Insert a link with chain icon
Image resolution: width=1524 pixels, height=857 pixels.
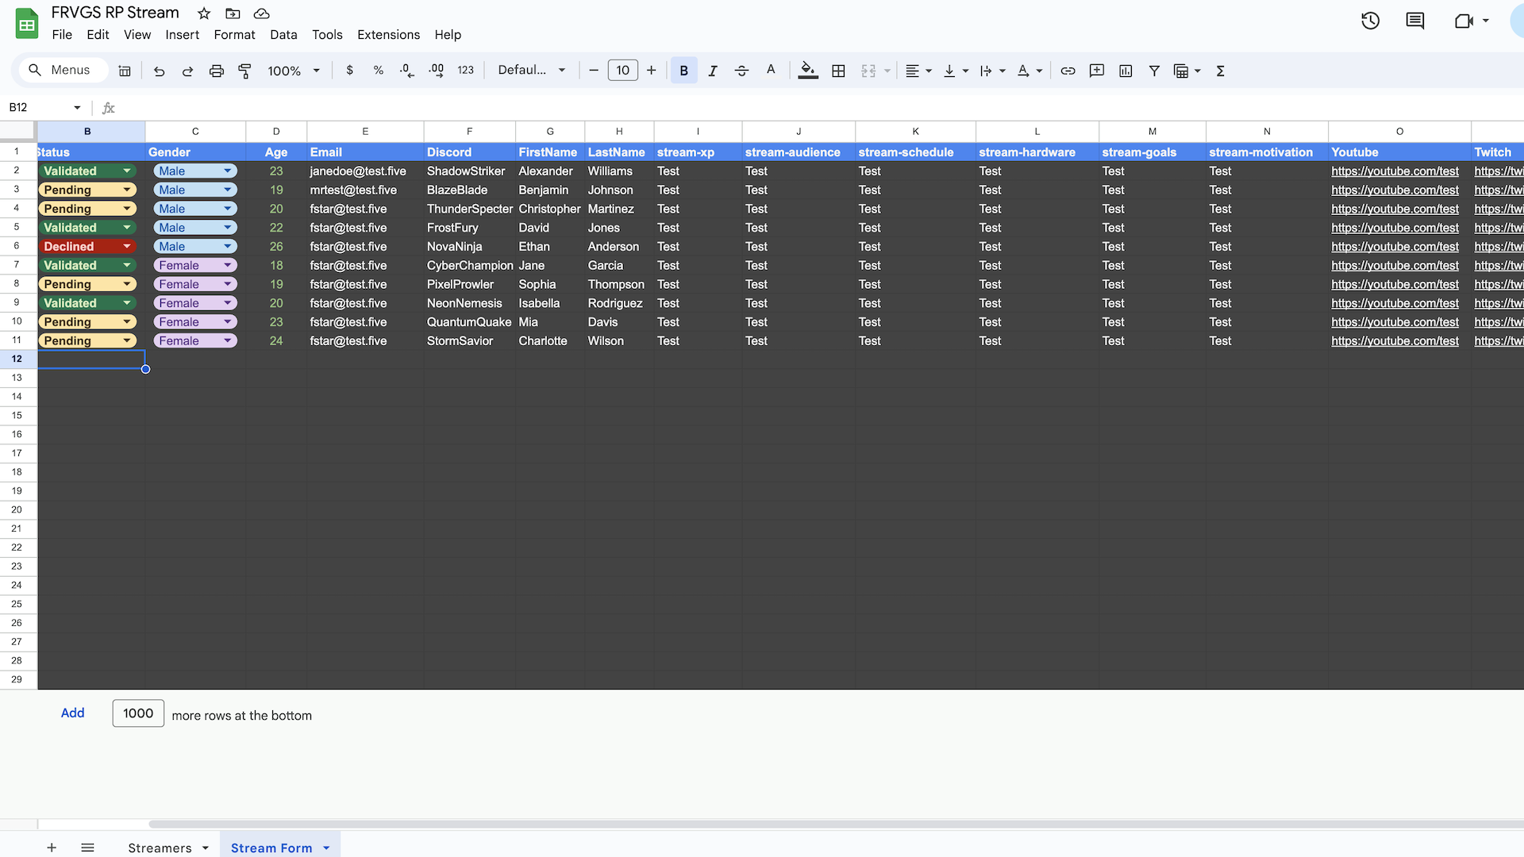coord(1068,71)
